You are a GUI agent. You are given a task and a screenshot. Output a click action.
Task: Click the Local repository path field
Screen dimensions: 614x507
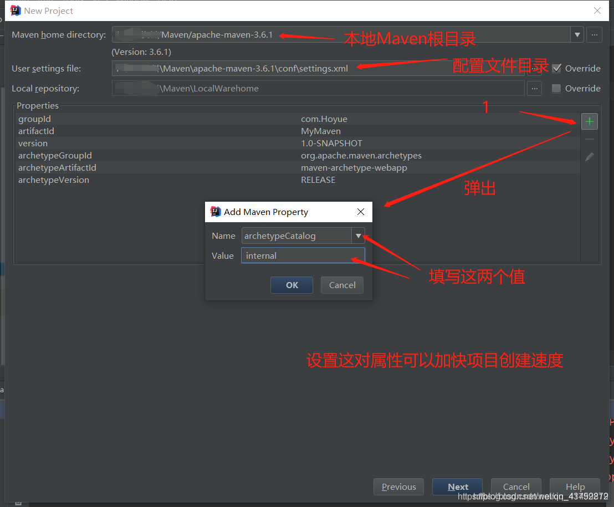coord(318,89)
